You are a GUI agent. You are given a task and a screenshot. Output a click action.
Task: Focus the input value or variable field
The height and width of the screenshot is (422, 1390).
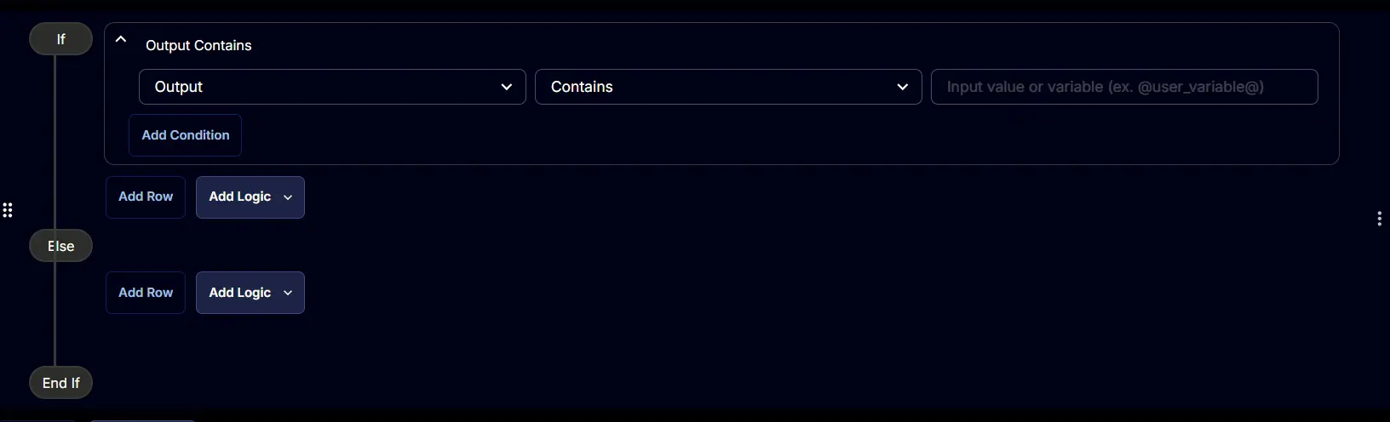coord(1124,87)
